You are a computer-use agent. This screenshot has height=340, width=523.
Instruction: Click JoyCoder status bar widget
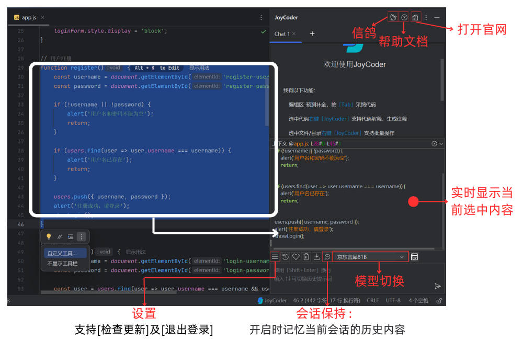pos(272,301)
